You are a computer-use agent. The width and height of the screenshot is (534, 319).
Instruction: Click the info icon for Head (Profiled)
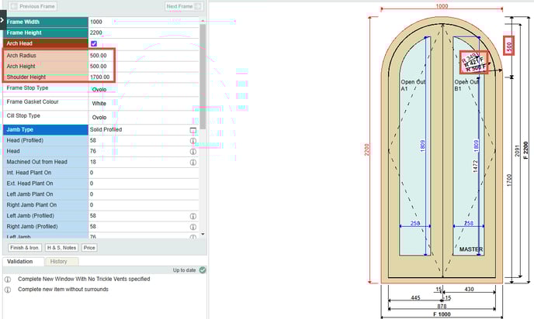[x=192, y=141]
